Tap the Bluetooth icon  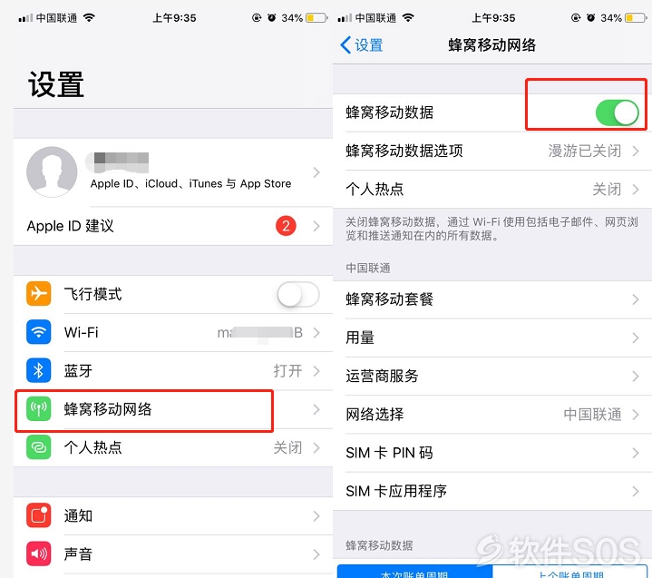pyautogui.click(x=39, y=370)
